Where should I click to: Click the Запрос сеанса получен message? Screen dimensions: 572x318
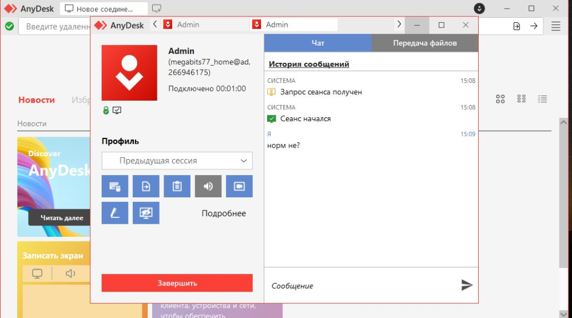321,92
